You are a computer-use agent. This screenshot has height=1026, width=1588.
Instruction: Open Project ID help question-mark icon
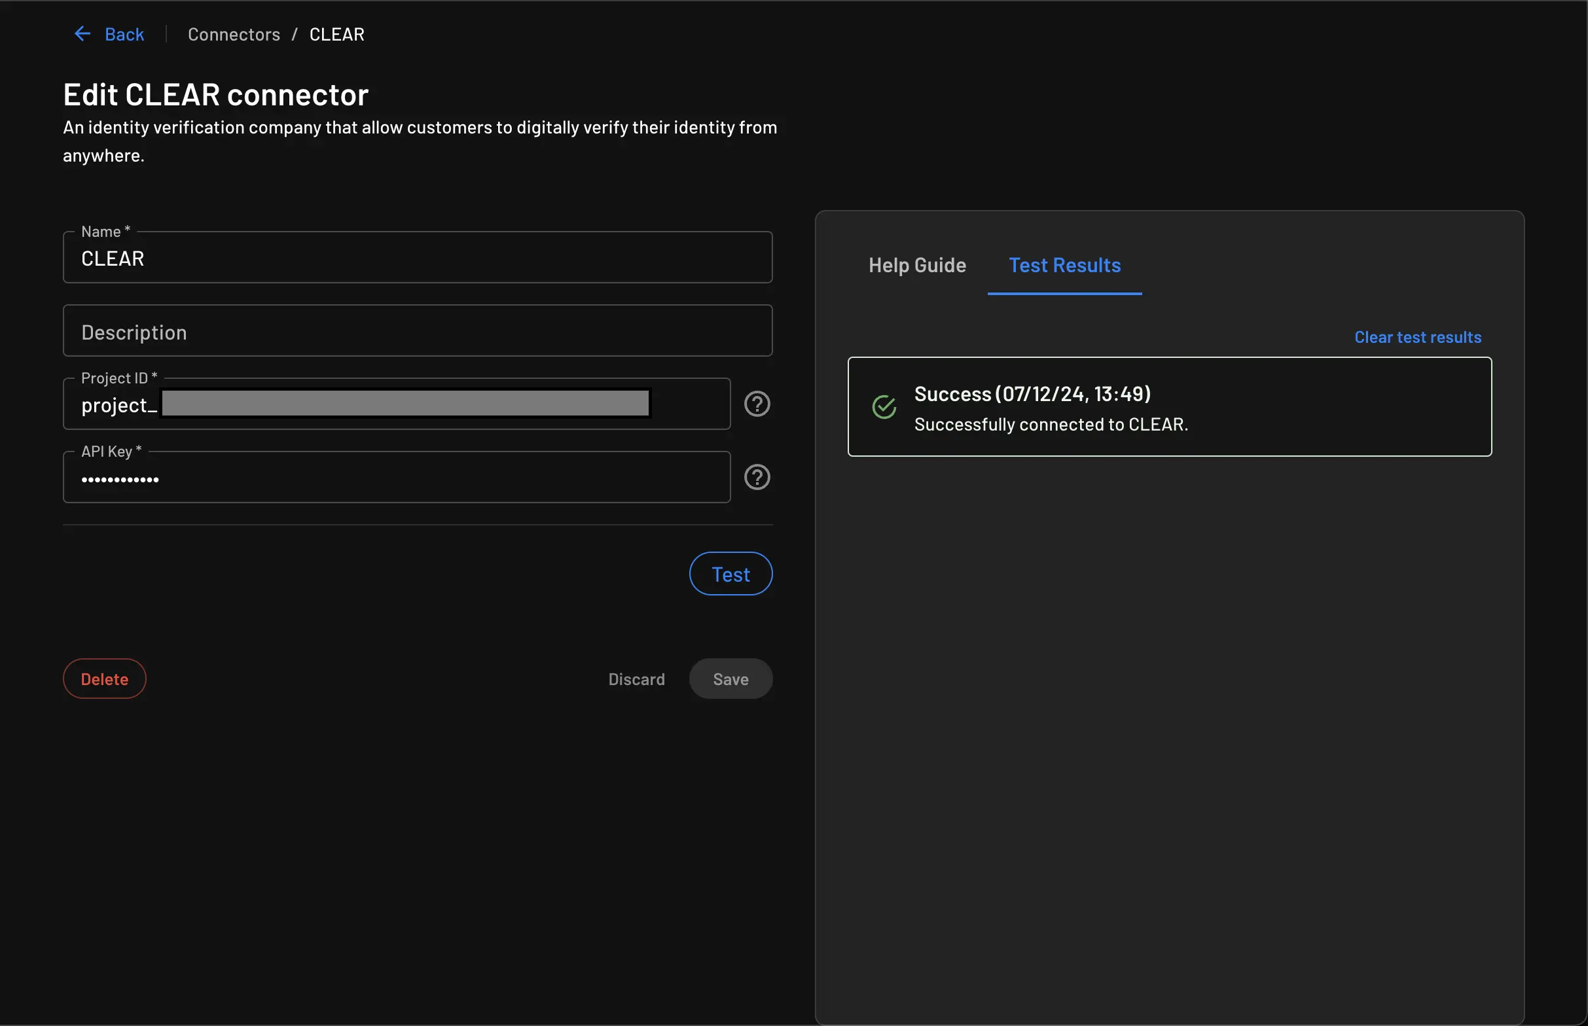point(757,404)
